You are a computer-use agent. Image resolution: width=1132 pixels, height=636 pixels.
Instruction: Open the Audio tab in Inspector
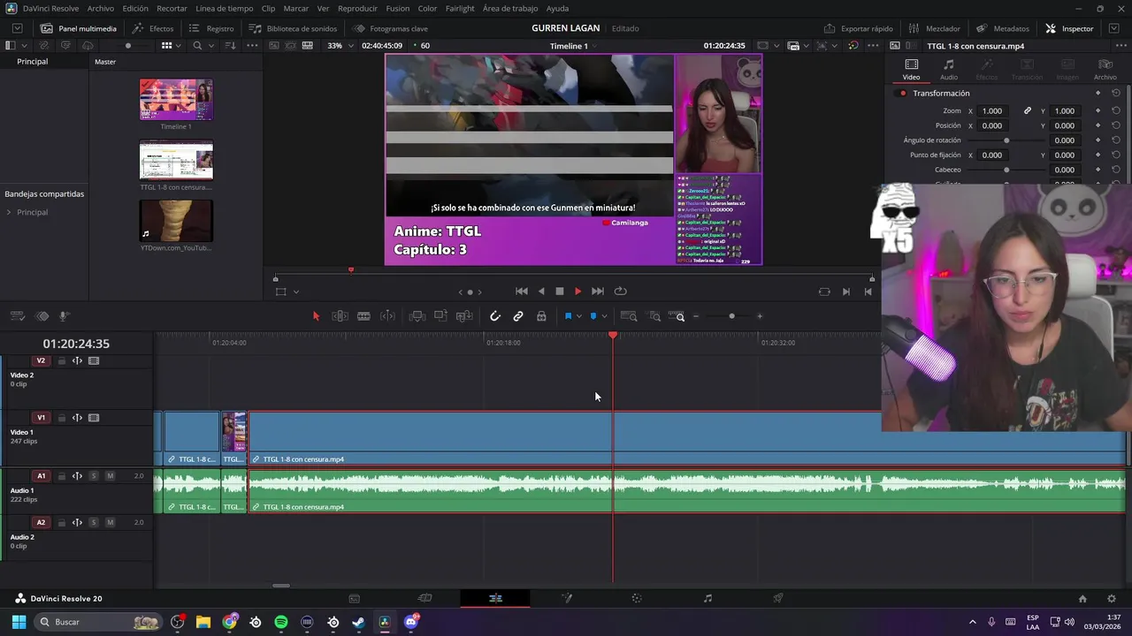pos(949,70)
